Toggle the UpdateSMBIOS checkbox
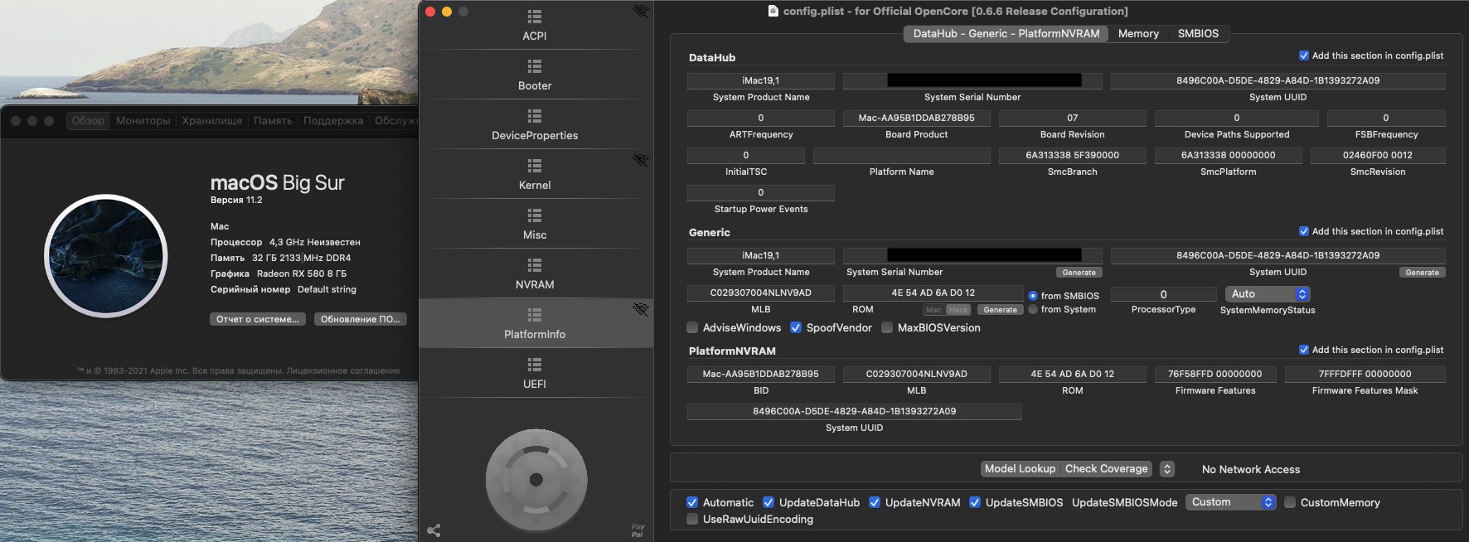The image size is (1469, 542). pyautogui.click(x=975, y=502)
